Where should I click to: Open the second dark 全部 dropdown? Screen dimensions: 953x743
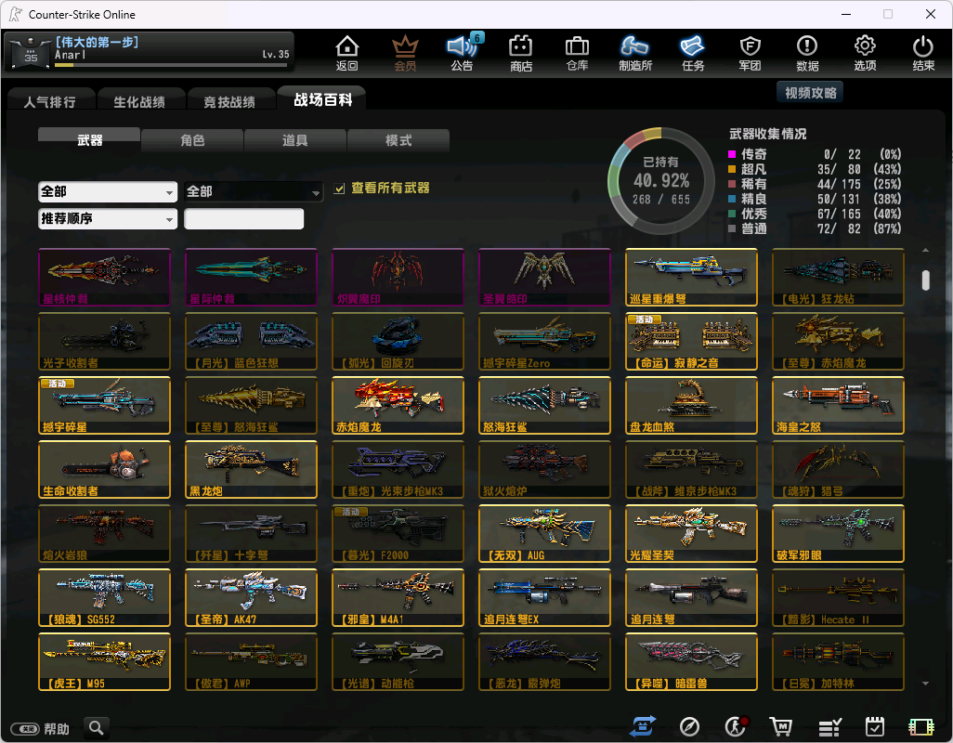(x=254, y=191)
